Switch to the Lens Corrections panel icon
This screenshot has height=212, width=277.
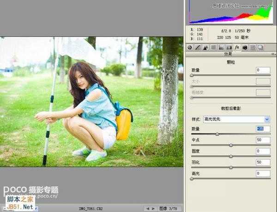pos(229,47)
